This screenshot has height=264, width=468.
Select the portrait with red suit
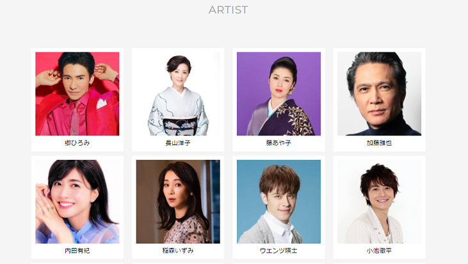tap(77, 94)
